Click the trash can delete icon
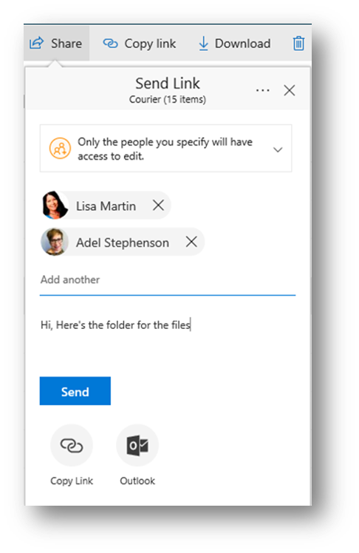This screenshot has height=553, width=359. point(298,44)
